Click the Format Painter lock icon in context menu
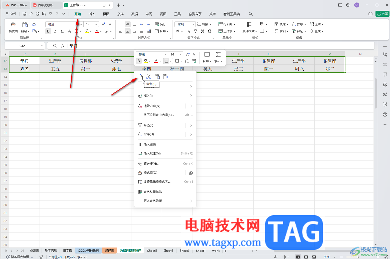This screenshot has width=390, height=259. click(191, 173)
